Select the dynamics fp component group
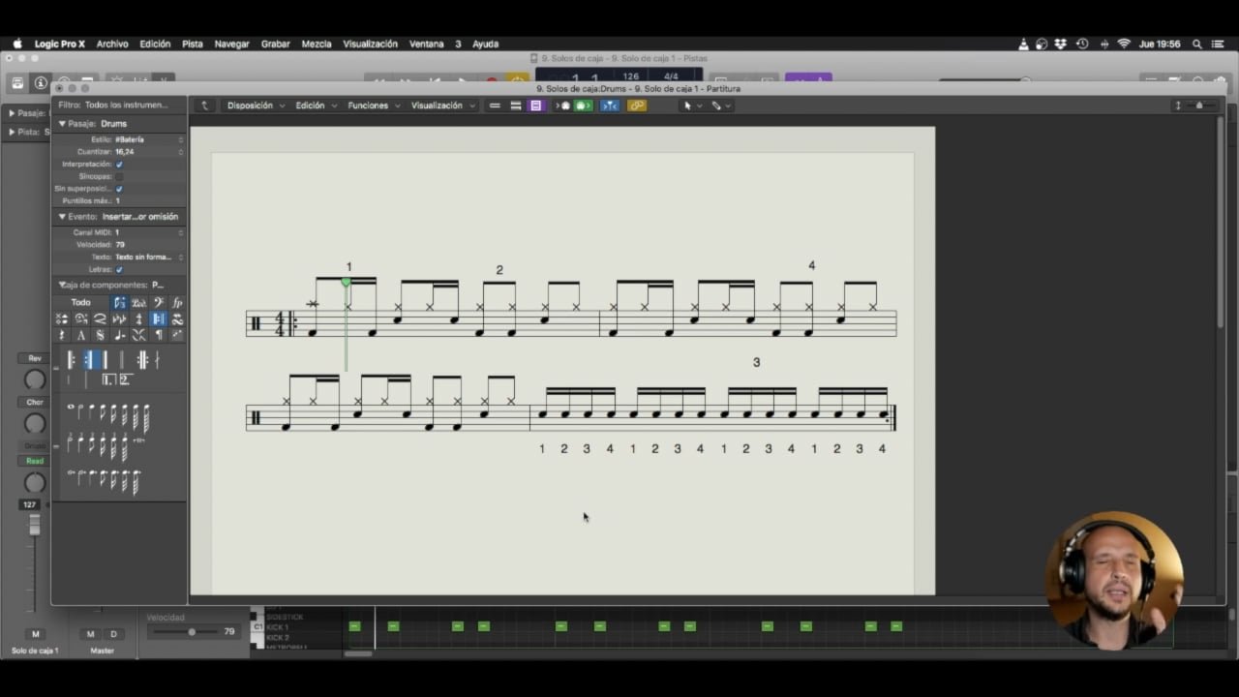 (x=177, y=303)
